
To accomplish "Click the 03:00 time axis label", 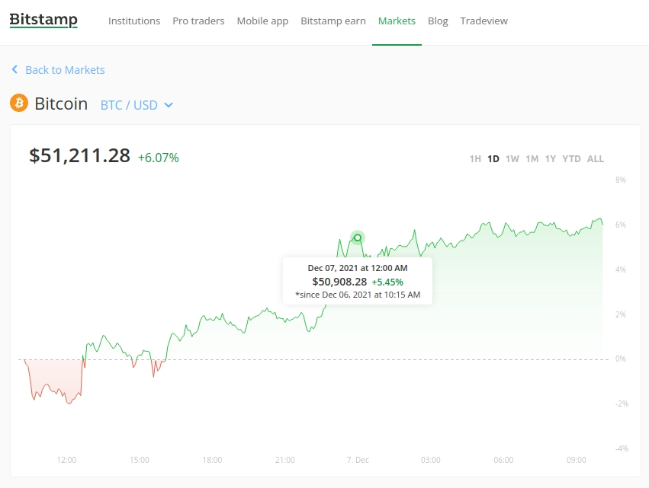I will (x=430, y=460).
